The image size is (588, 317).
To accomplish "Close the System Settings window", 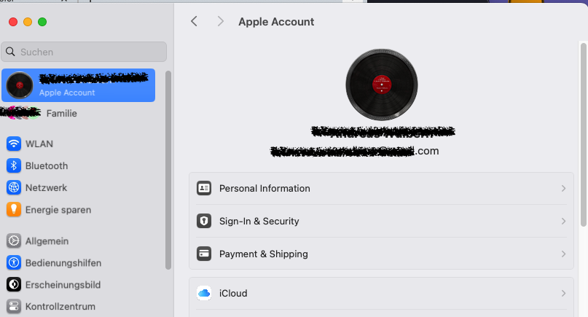I will pos(13,22).
